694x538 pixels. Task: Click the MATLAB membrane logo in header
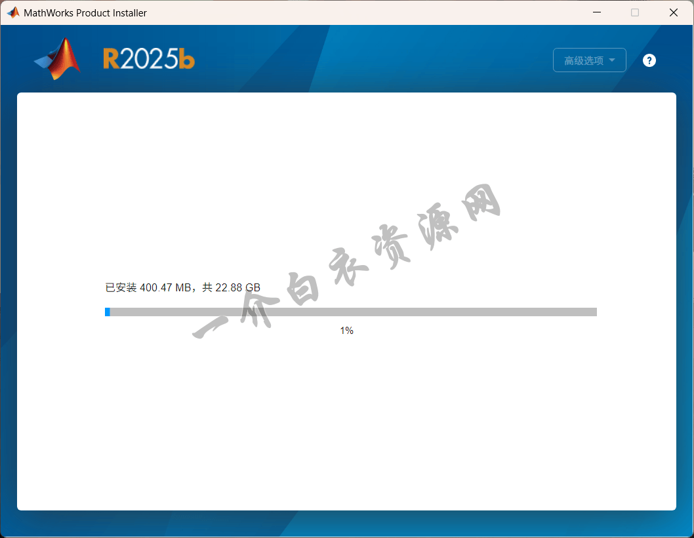[58, 59]
